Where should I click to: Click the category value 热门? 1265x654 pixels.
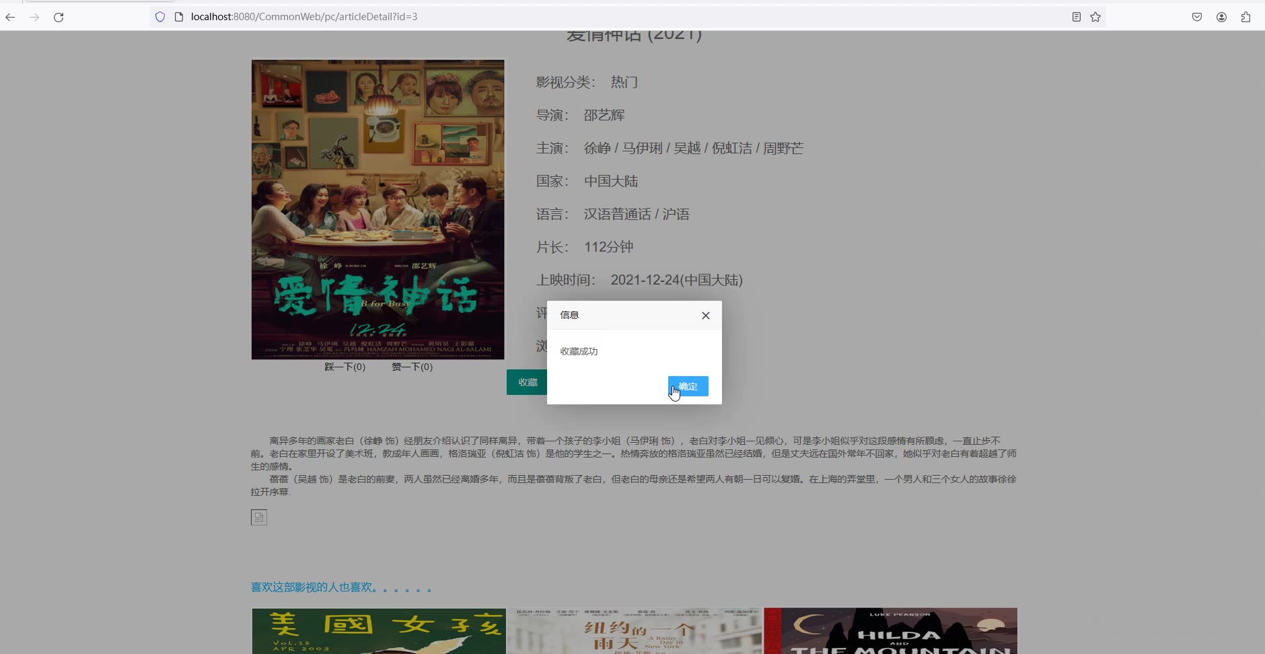coord(624,82)
